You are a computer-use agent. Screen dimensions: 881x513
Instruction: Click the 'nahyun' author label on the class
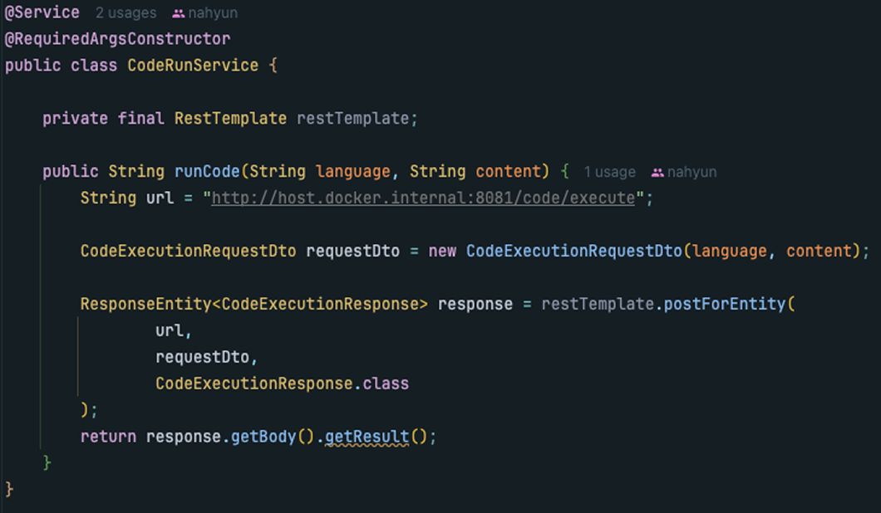coord(213,13)
